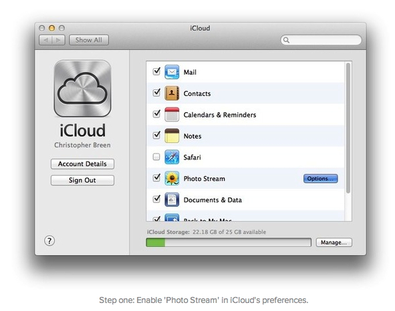Viewport: 395px width, 311px height.
Task: Click the Mail app icon
Action: tap(172, 72)
